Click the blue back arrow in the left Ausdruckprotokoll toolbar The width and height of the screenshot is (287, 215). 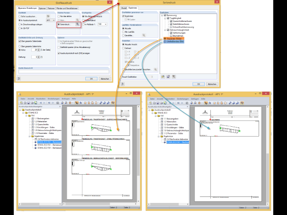41,103
